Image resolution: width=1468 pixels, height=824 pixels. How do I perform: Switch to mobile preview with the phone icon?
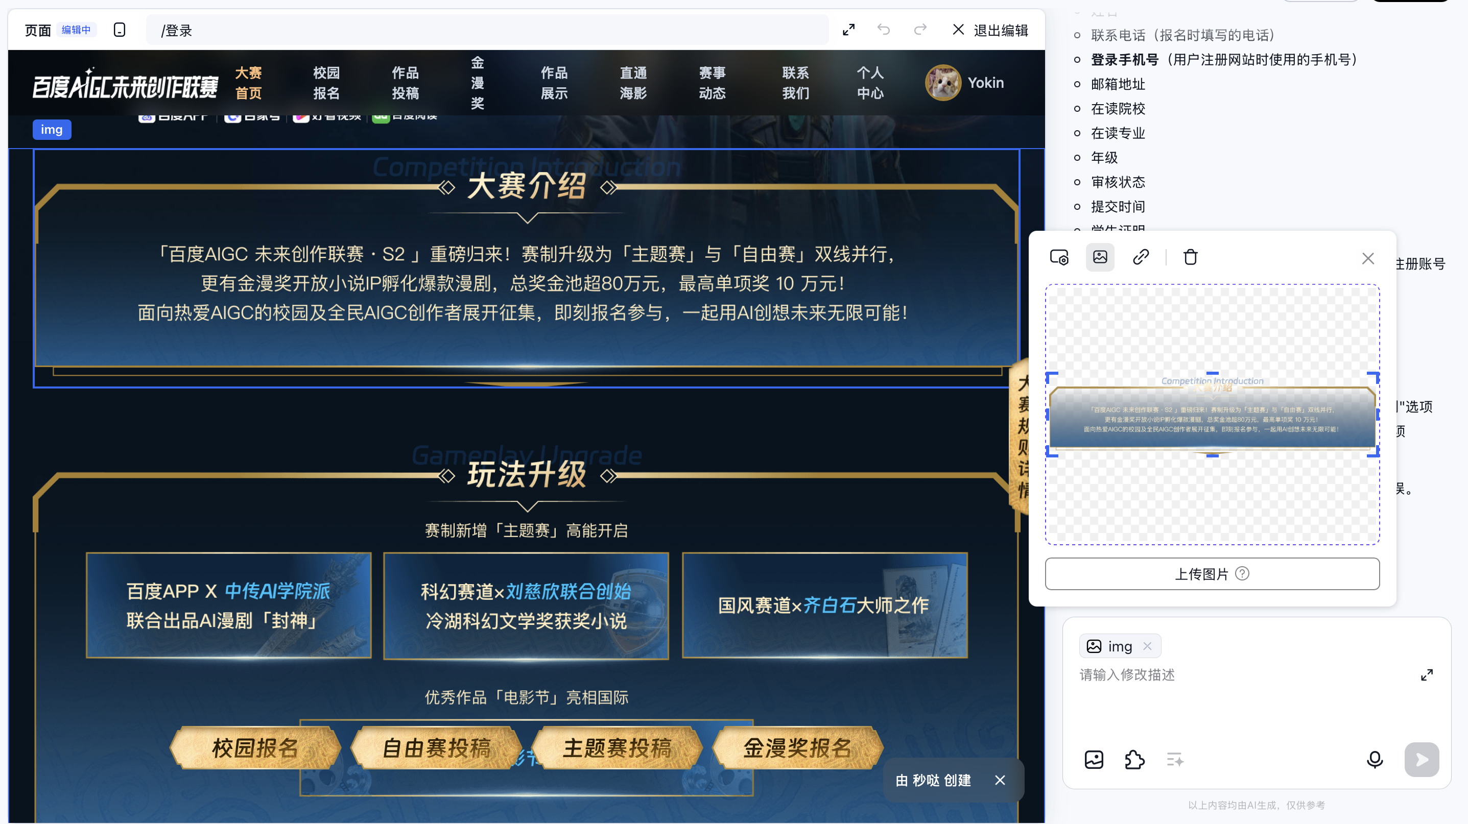[119, 29]
